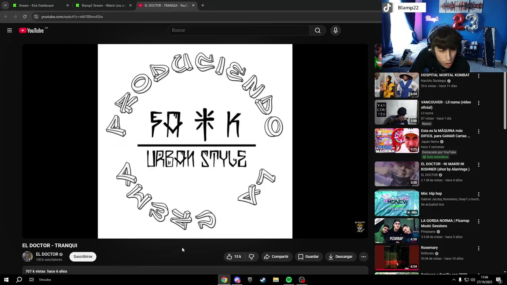The image size is (507, 285).
Task: Open Windows Start menu
Action: pyautogui.click(x=6, y=280)
